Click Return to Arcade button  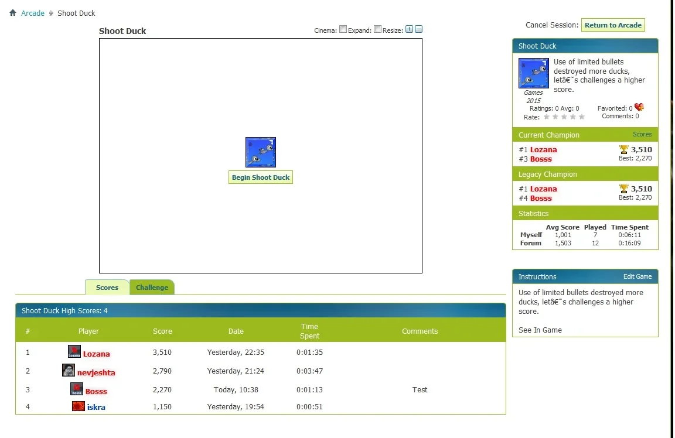(613, 25)
